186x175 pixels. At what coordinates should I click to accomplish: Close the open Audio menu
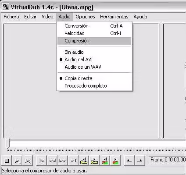[64, 17]
